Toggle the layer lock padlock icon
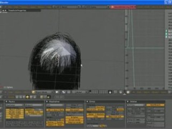 tap(110, 92)
